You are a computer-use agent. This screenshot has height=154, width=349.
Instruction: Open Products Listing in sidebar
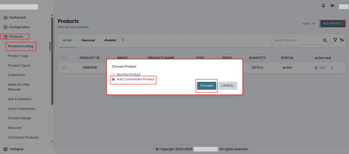coord(21,46)
